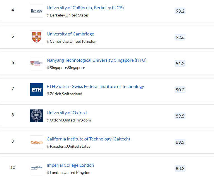
Task: Click the ETH Zurich logo
Action: (x=37, y=90)
